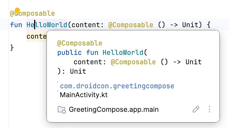The image size is (229, 128).
Task: Click HelloWorld function name in the editor
Action: tap(47, 25)
